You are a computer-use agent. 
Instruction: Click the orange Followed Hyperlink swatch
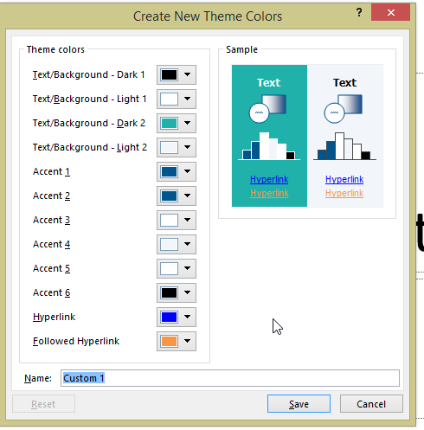(169, 341)
